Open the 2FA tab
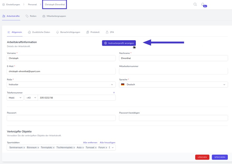 pos(110,32)
